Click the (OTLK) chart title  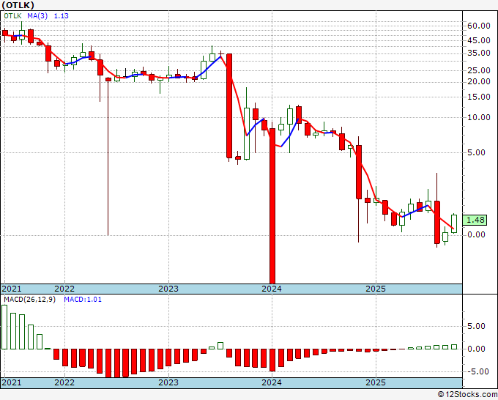point(18,5)
